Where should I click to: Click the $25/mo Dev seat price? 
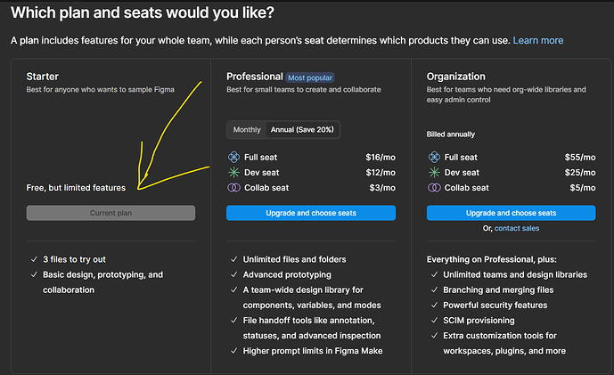click(x=580, y=173)
